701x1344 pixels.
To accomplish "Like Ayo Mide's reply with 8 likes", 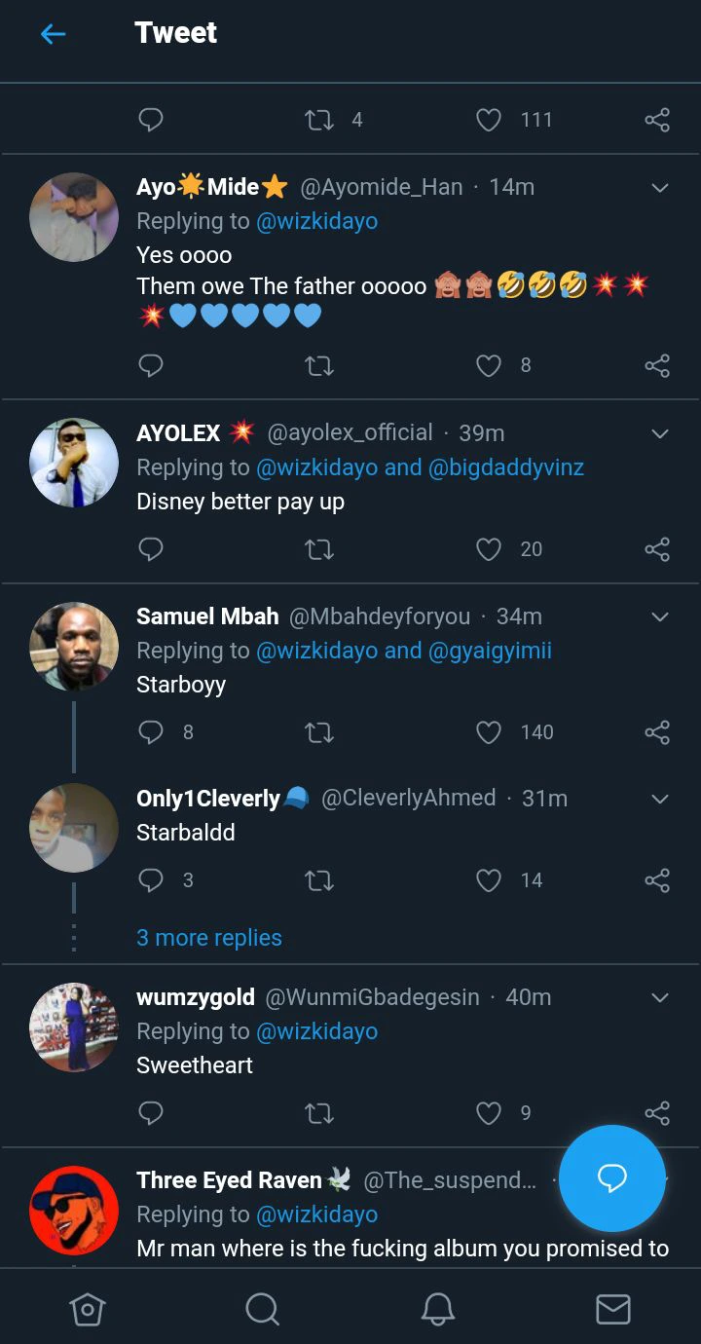I will tap(489, 365).
